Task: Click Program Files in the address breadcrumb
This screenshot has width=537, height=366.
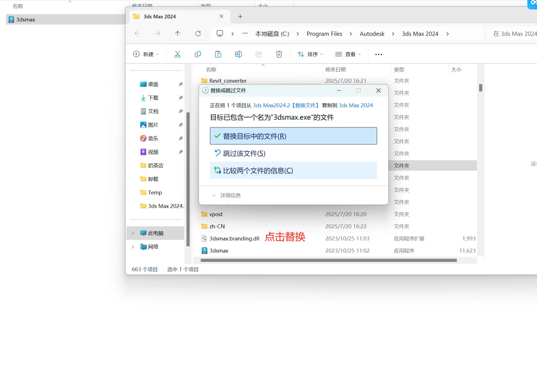Action: pyautogui.click(x=324, y=34)
